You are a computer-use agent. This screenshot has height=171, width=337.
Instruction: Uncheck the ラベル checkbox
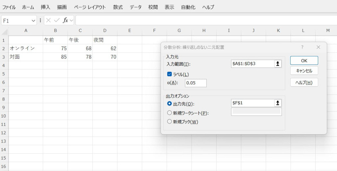(x=170, y=74)
